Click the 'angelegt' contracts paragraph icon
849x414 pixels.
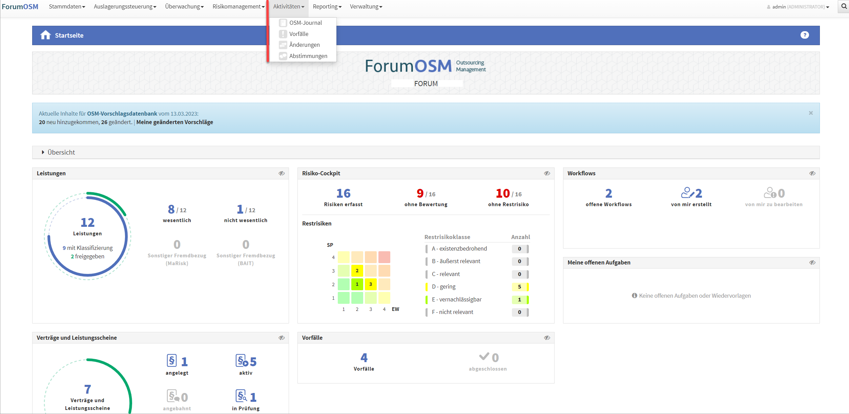coord(172,361)
